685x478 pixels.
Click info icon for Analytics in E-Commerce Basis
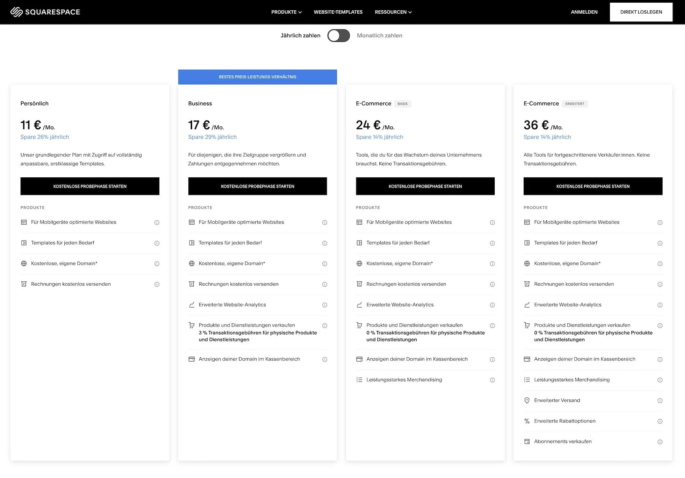[492, 305]
